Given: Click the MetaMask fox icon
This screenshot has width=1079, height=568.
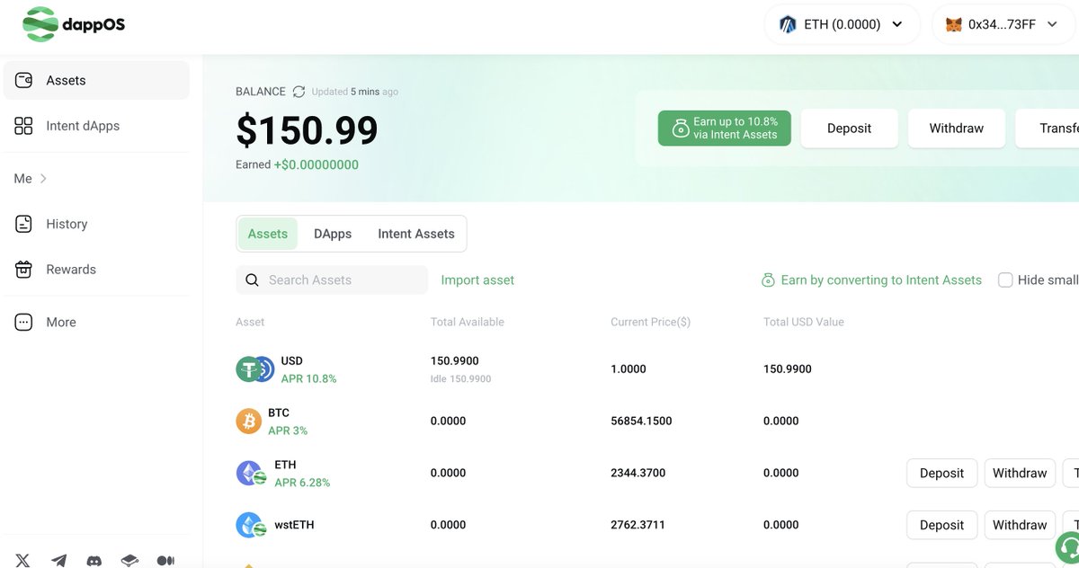Looking at the screenshot, I should tap(953, 24).
